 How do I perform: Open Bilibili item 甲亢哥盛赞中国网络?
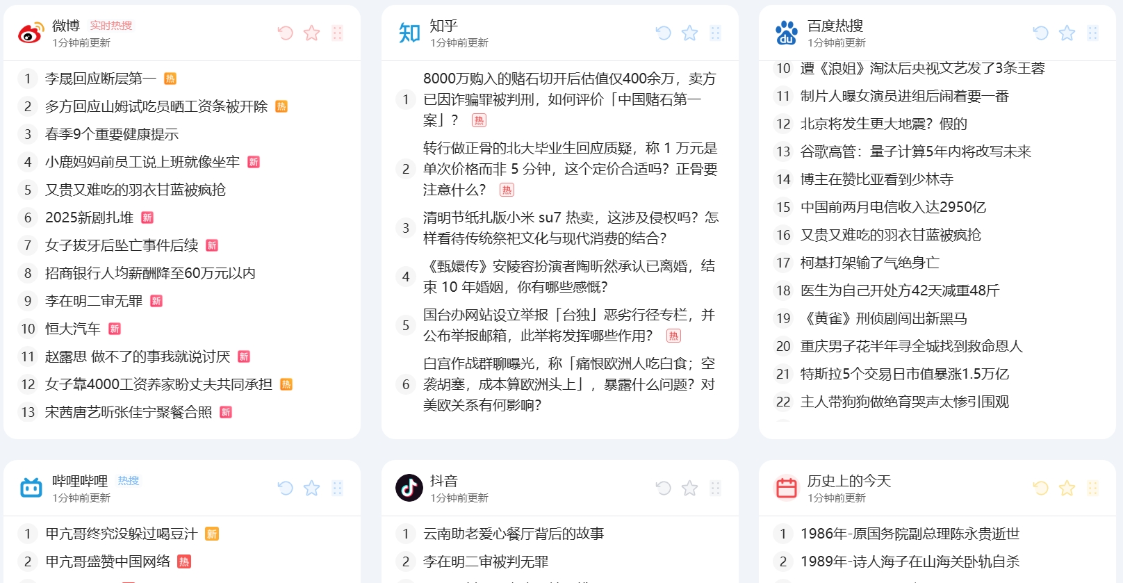pyautogui.click(x=108, y=561)
